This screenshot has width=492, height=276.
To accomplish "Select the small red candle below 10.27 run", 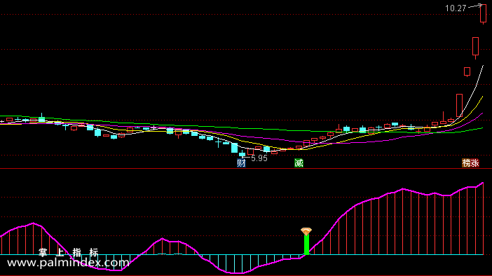I will [x=467, y=71].
